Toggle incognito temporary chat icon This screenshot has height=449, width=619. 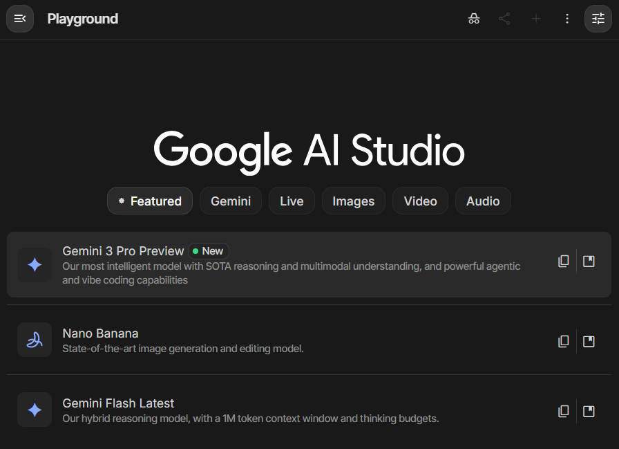(474, 19)
